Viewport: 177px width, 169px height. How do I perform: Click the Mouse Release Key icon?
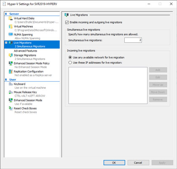pyautogui.click(x=11, y=92)
